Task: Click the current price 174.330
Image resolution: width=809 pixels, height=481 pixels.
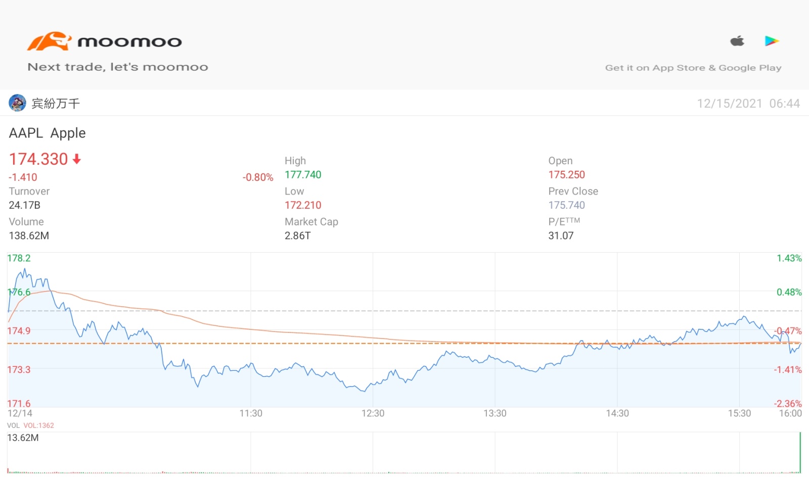Action: click(x=38, y=159)
